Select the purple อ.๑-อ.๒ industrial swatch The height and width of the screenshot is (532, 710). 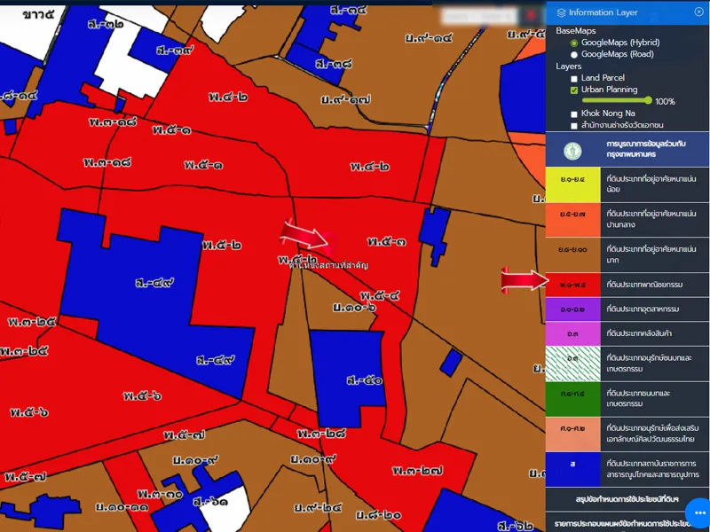coord(572,309)
